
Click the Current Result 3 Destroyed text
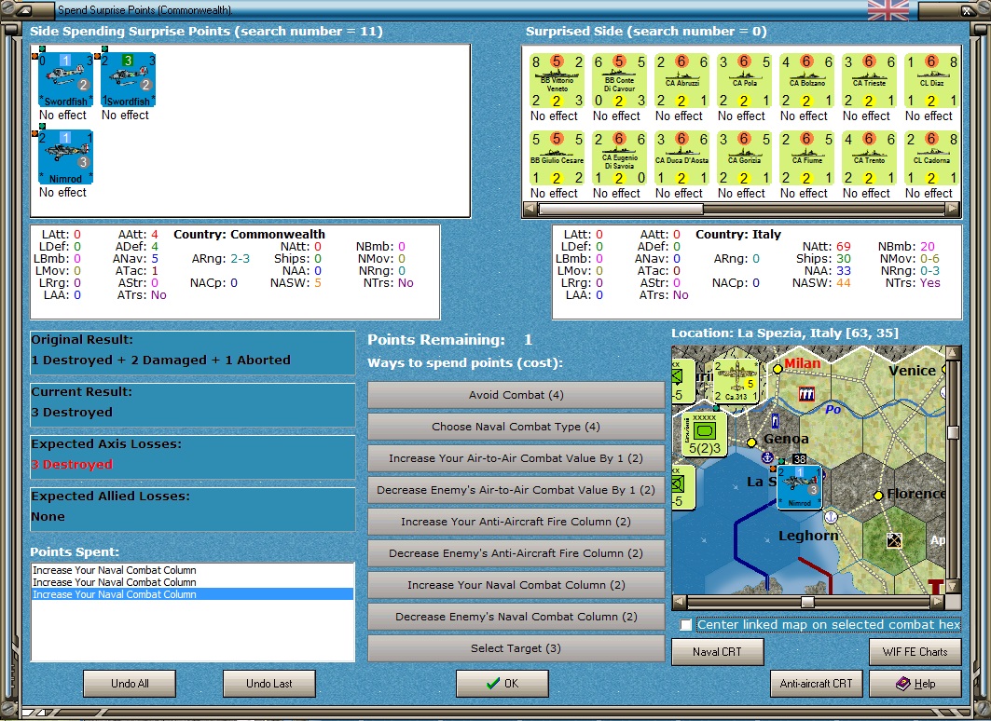tap(72, 413)
